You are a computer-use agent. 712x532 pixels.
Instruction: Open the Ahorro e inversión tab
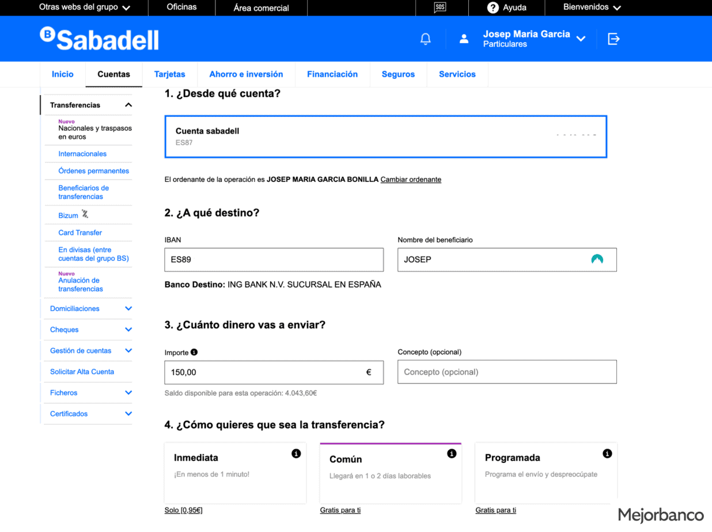(246, 74)
